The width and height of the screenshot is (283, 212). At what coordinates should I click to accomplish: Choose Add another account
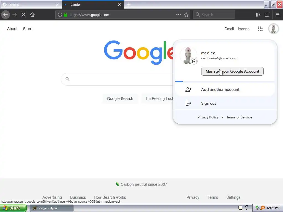[x=225, y=89]
